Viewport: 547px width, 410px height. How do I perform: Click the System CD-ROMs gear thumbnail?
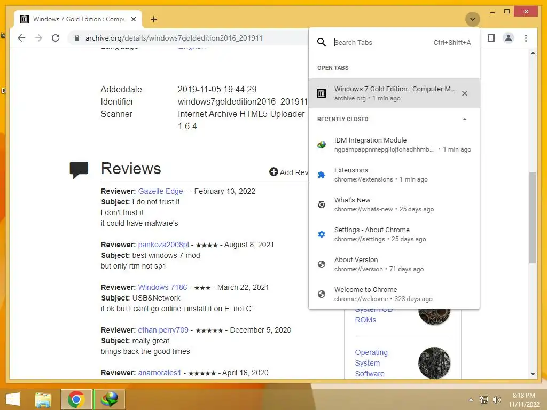(434, 317)
